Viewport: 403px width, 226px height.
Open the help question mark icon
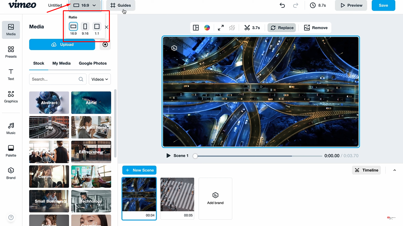tap(11, 217)
